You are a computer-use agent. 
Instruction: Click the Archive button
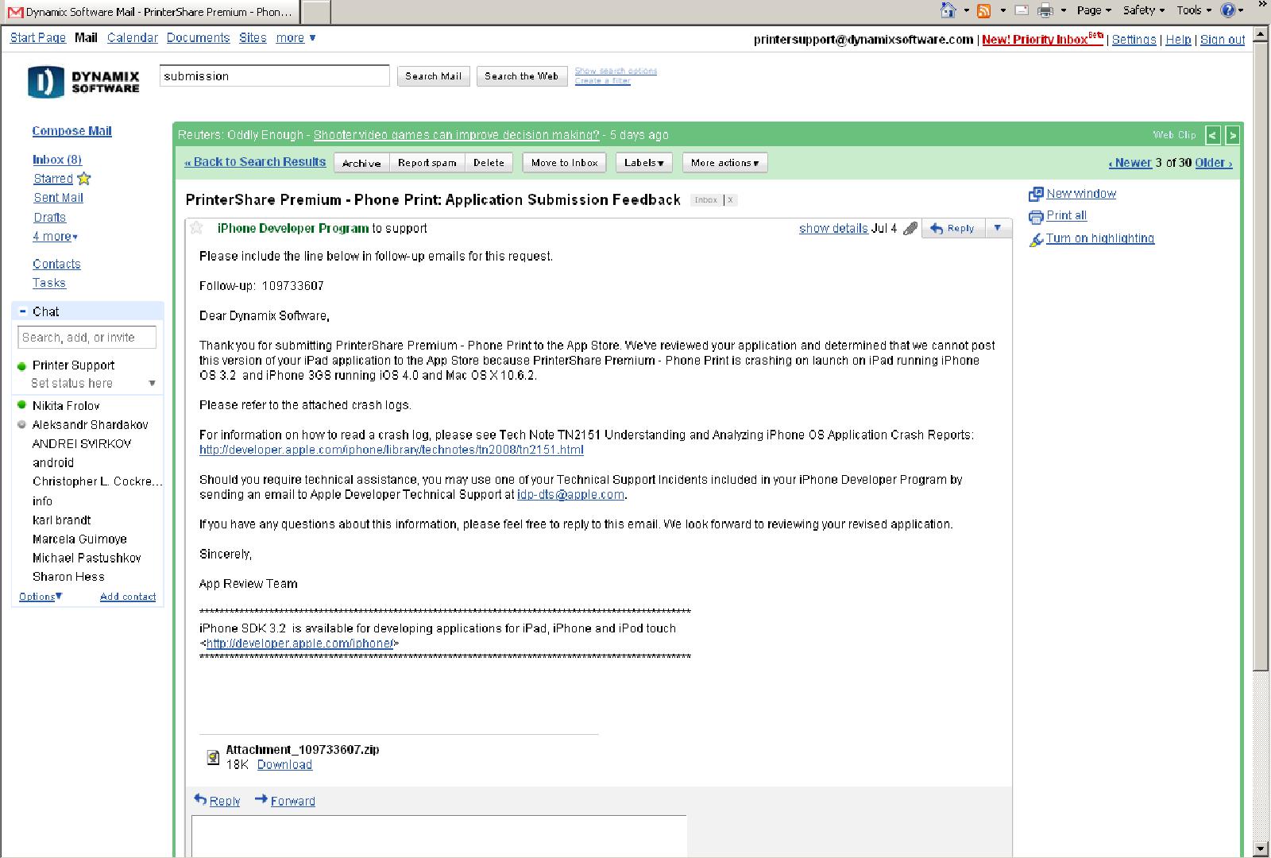(x=361, y=163)
